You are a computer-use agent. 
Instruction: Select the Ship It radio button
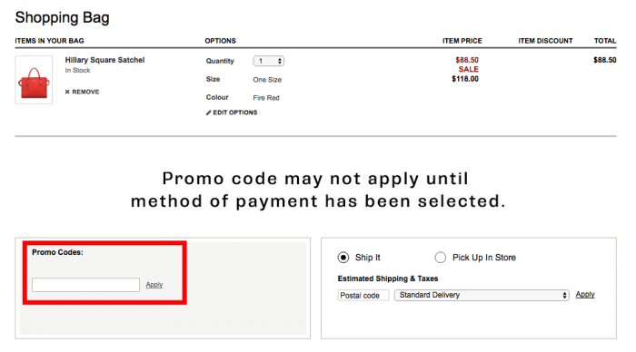(343, 258)
